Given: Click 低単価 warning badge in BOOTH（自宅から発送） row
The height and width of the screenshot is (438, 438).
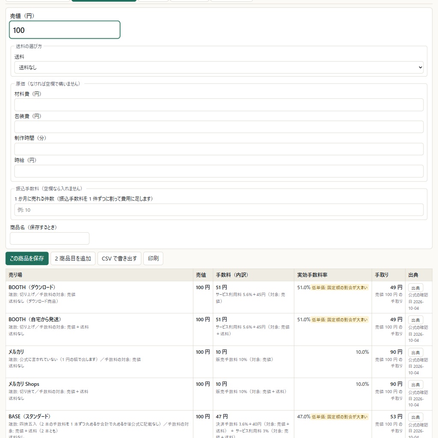Looking at the screenshot, I should (x=340, y=320).
